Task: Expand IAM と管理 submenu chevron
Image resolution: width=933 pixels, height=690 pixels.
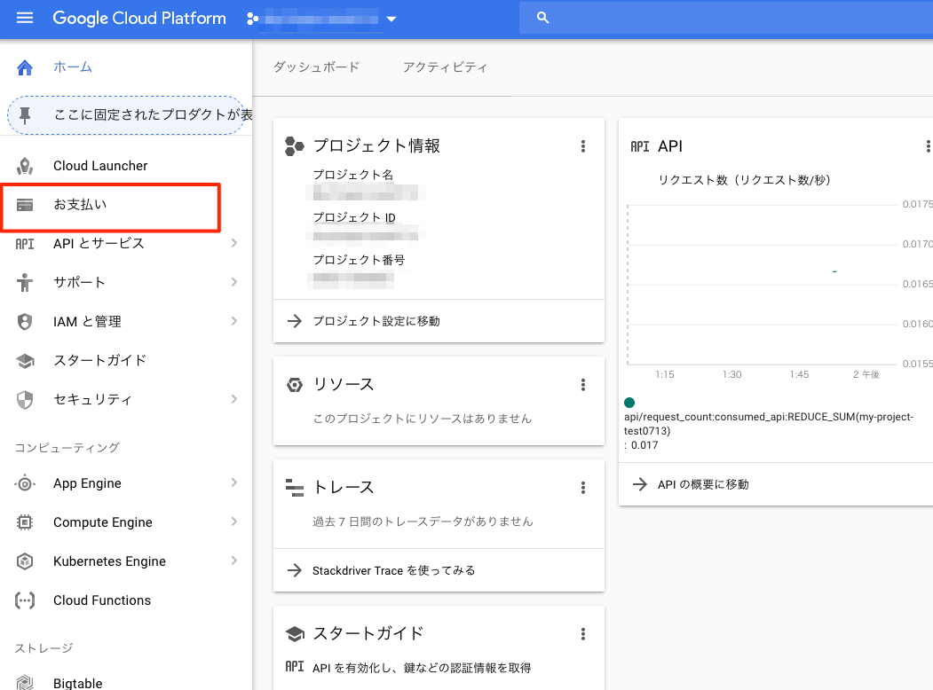Action: [233, 322]
